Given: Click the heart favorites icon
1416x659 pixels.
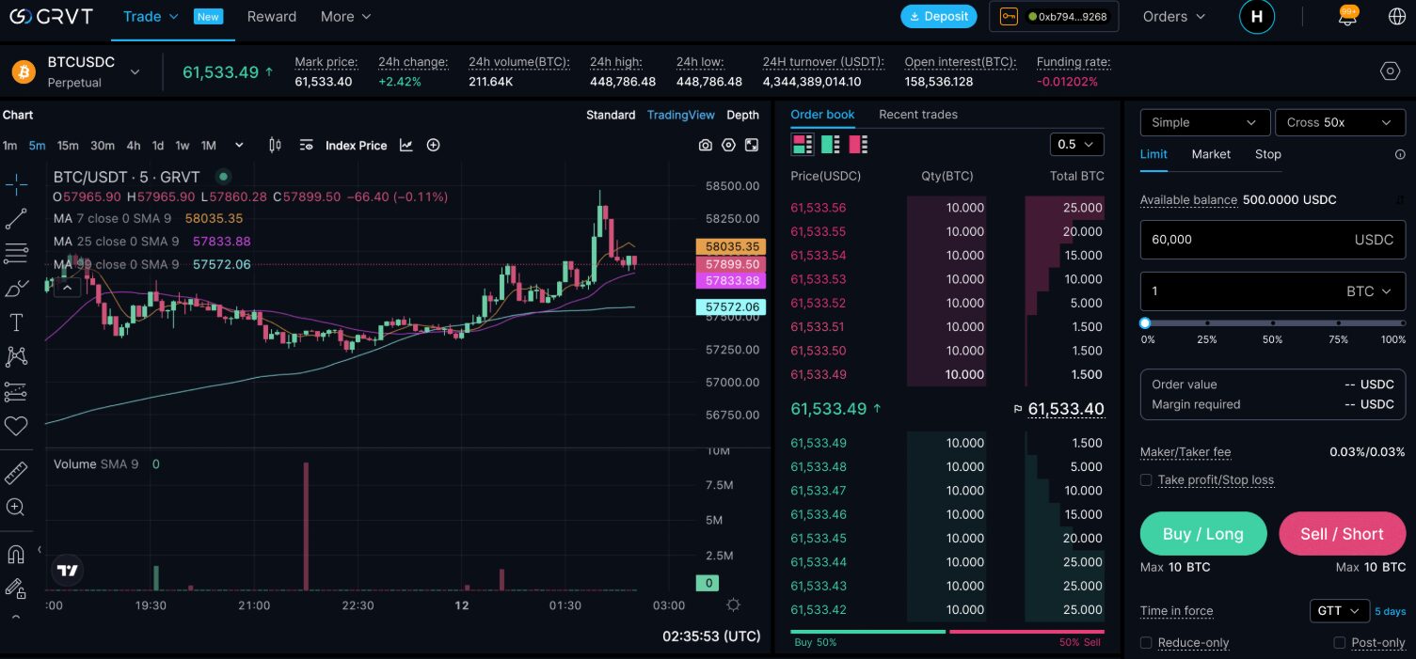Looking at the screenshot, I should [x=16, y=426].
